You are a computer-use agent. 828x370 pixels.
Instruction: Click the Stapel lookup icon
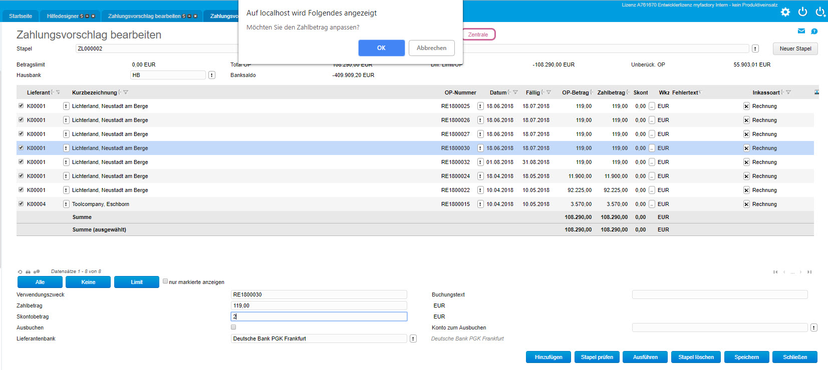coord(755,48)
